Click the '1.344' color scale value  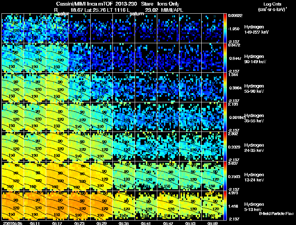coord(233,75)
